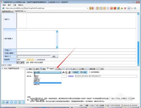Choose the highlighted option in the open platform list
Image resolution: width=141 pixels, height=108 pixels.
click(x=47, y=83)
